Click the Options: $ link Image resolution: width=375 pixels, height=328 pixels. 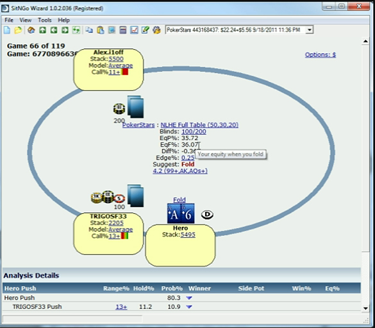click(321, 54)
